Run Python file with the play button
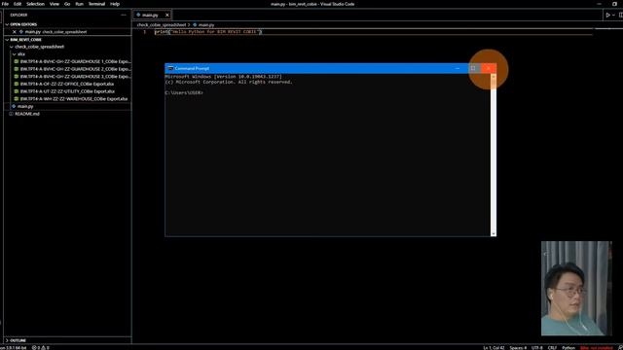This screenshot has width=623, height=350. pyautogui.click(x=607, y=16)
